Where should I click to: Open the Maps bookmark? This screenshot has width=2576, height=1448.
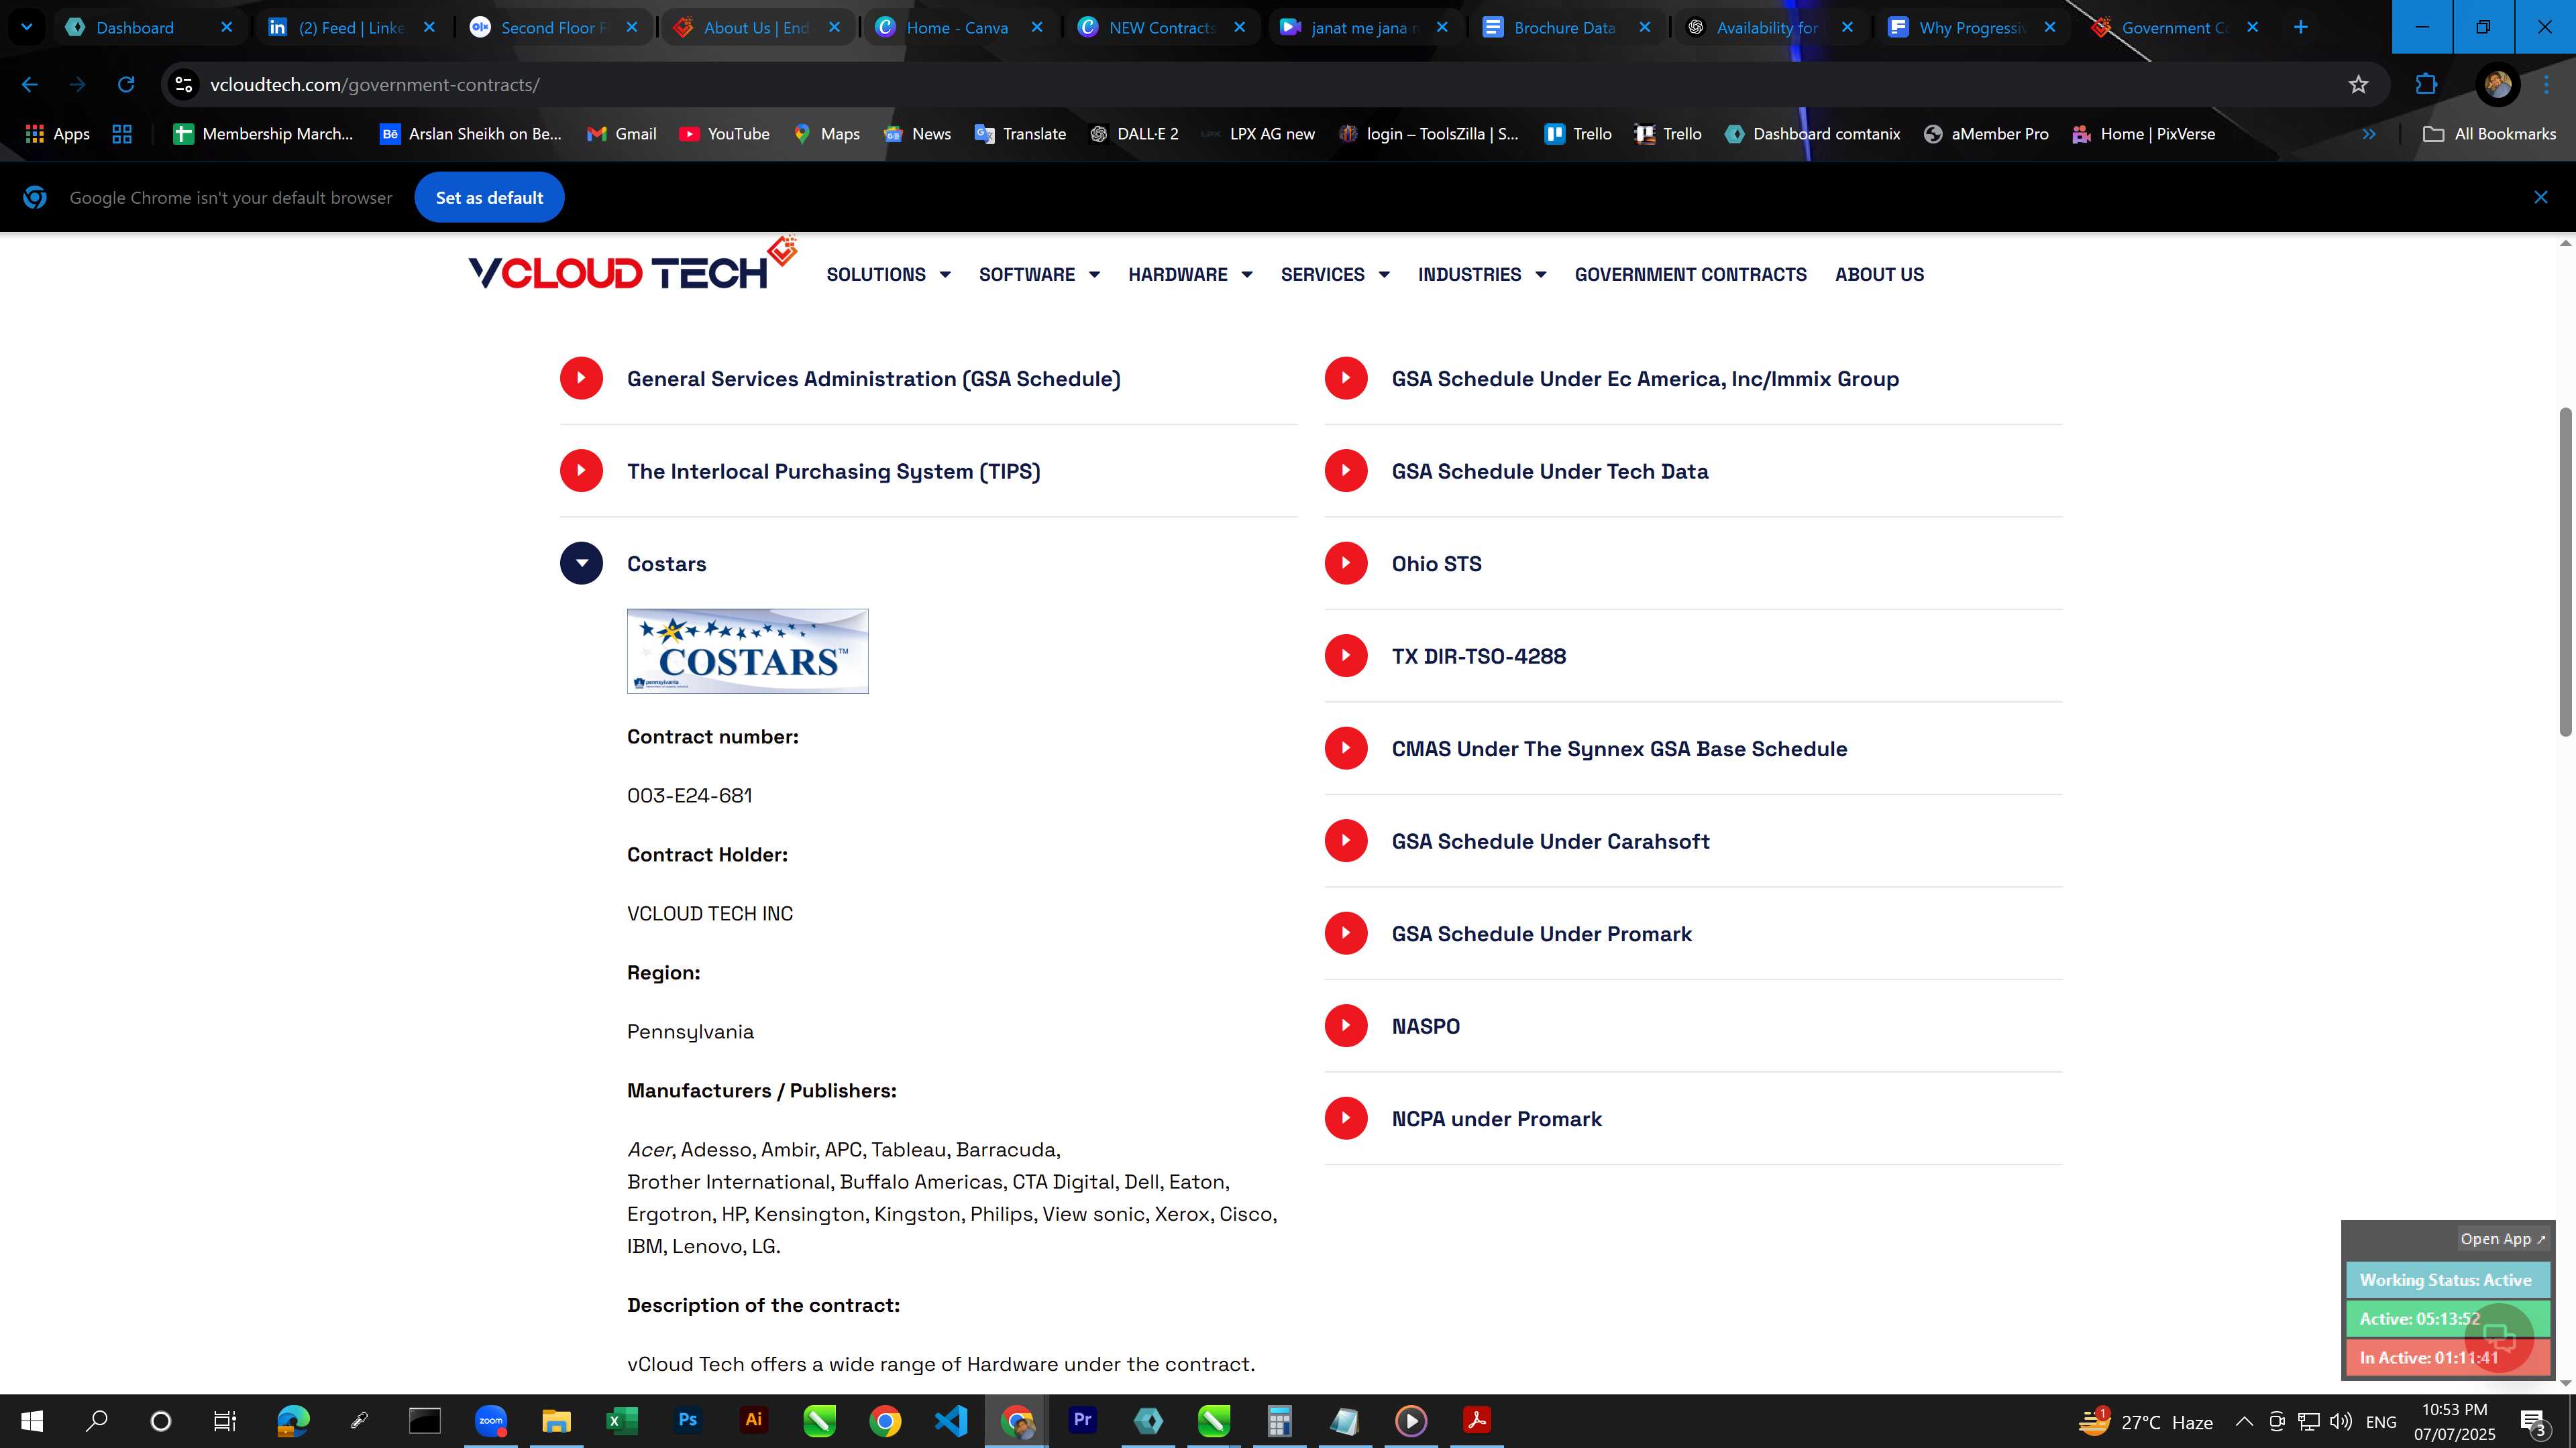pyautogui.click(x=827, y=134)
